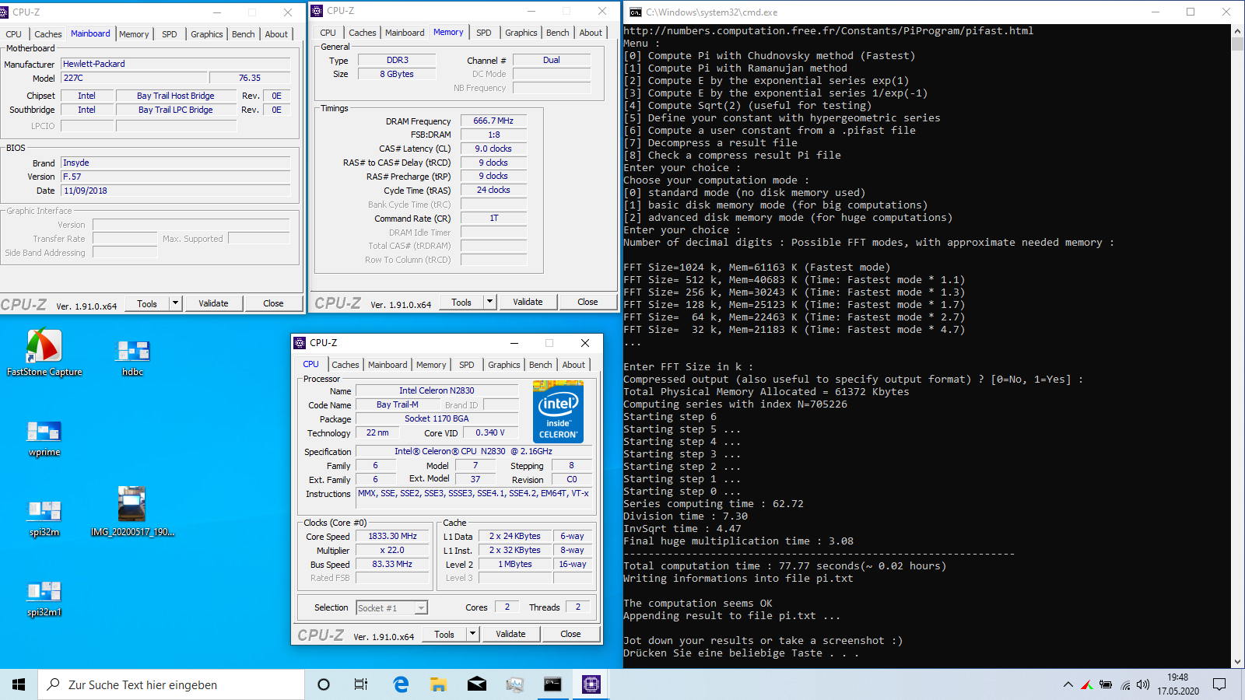The width and height of the screenshot is (1245, 700).
Task: Open Caches tab in middle CPU-Z window
Action: click(363, 33)
